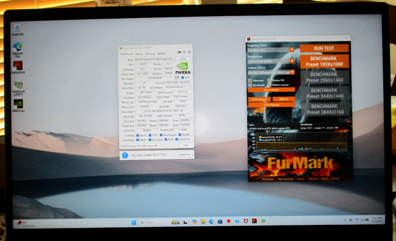Open the NVIDIA App desktop shortcut
Screen dimensions: 396x241
point(18,105)
